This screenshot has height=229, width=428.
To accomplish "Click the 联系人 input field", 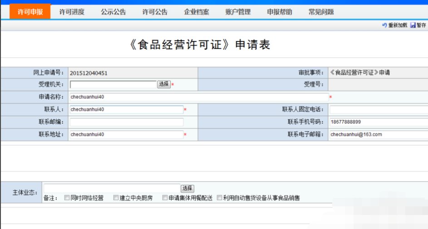I will 126,110.
